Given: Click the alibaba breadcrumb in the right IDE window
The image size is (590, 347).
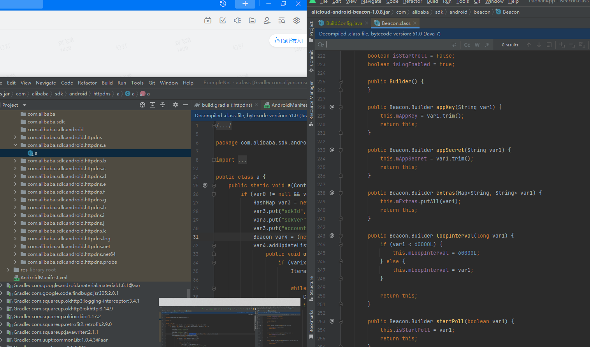Looking at the screenshot, I should point(420,12).
